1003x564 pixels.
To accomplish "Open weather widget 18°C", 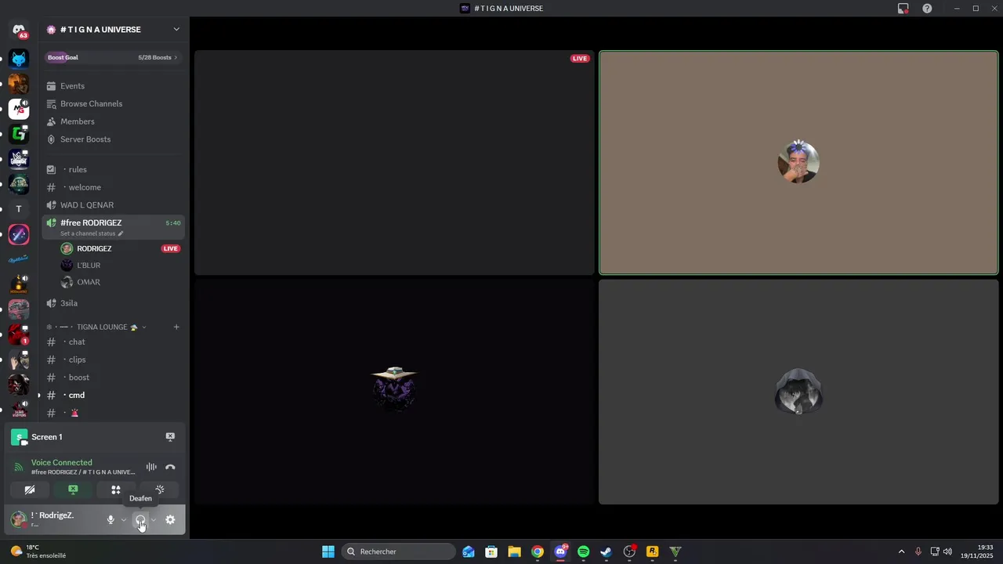I will click(x=38, y=551).
